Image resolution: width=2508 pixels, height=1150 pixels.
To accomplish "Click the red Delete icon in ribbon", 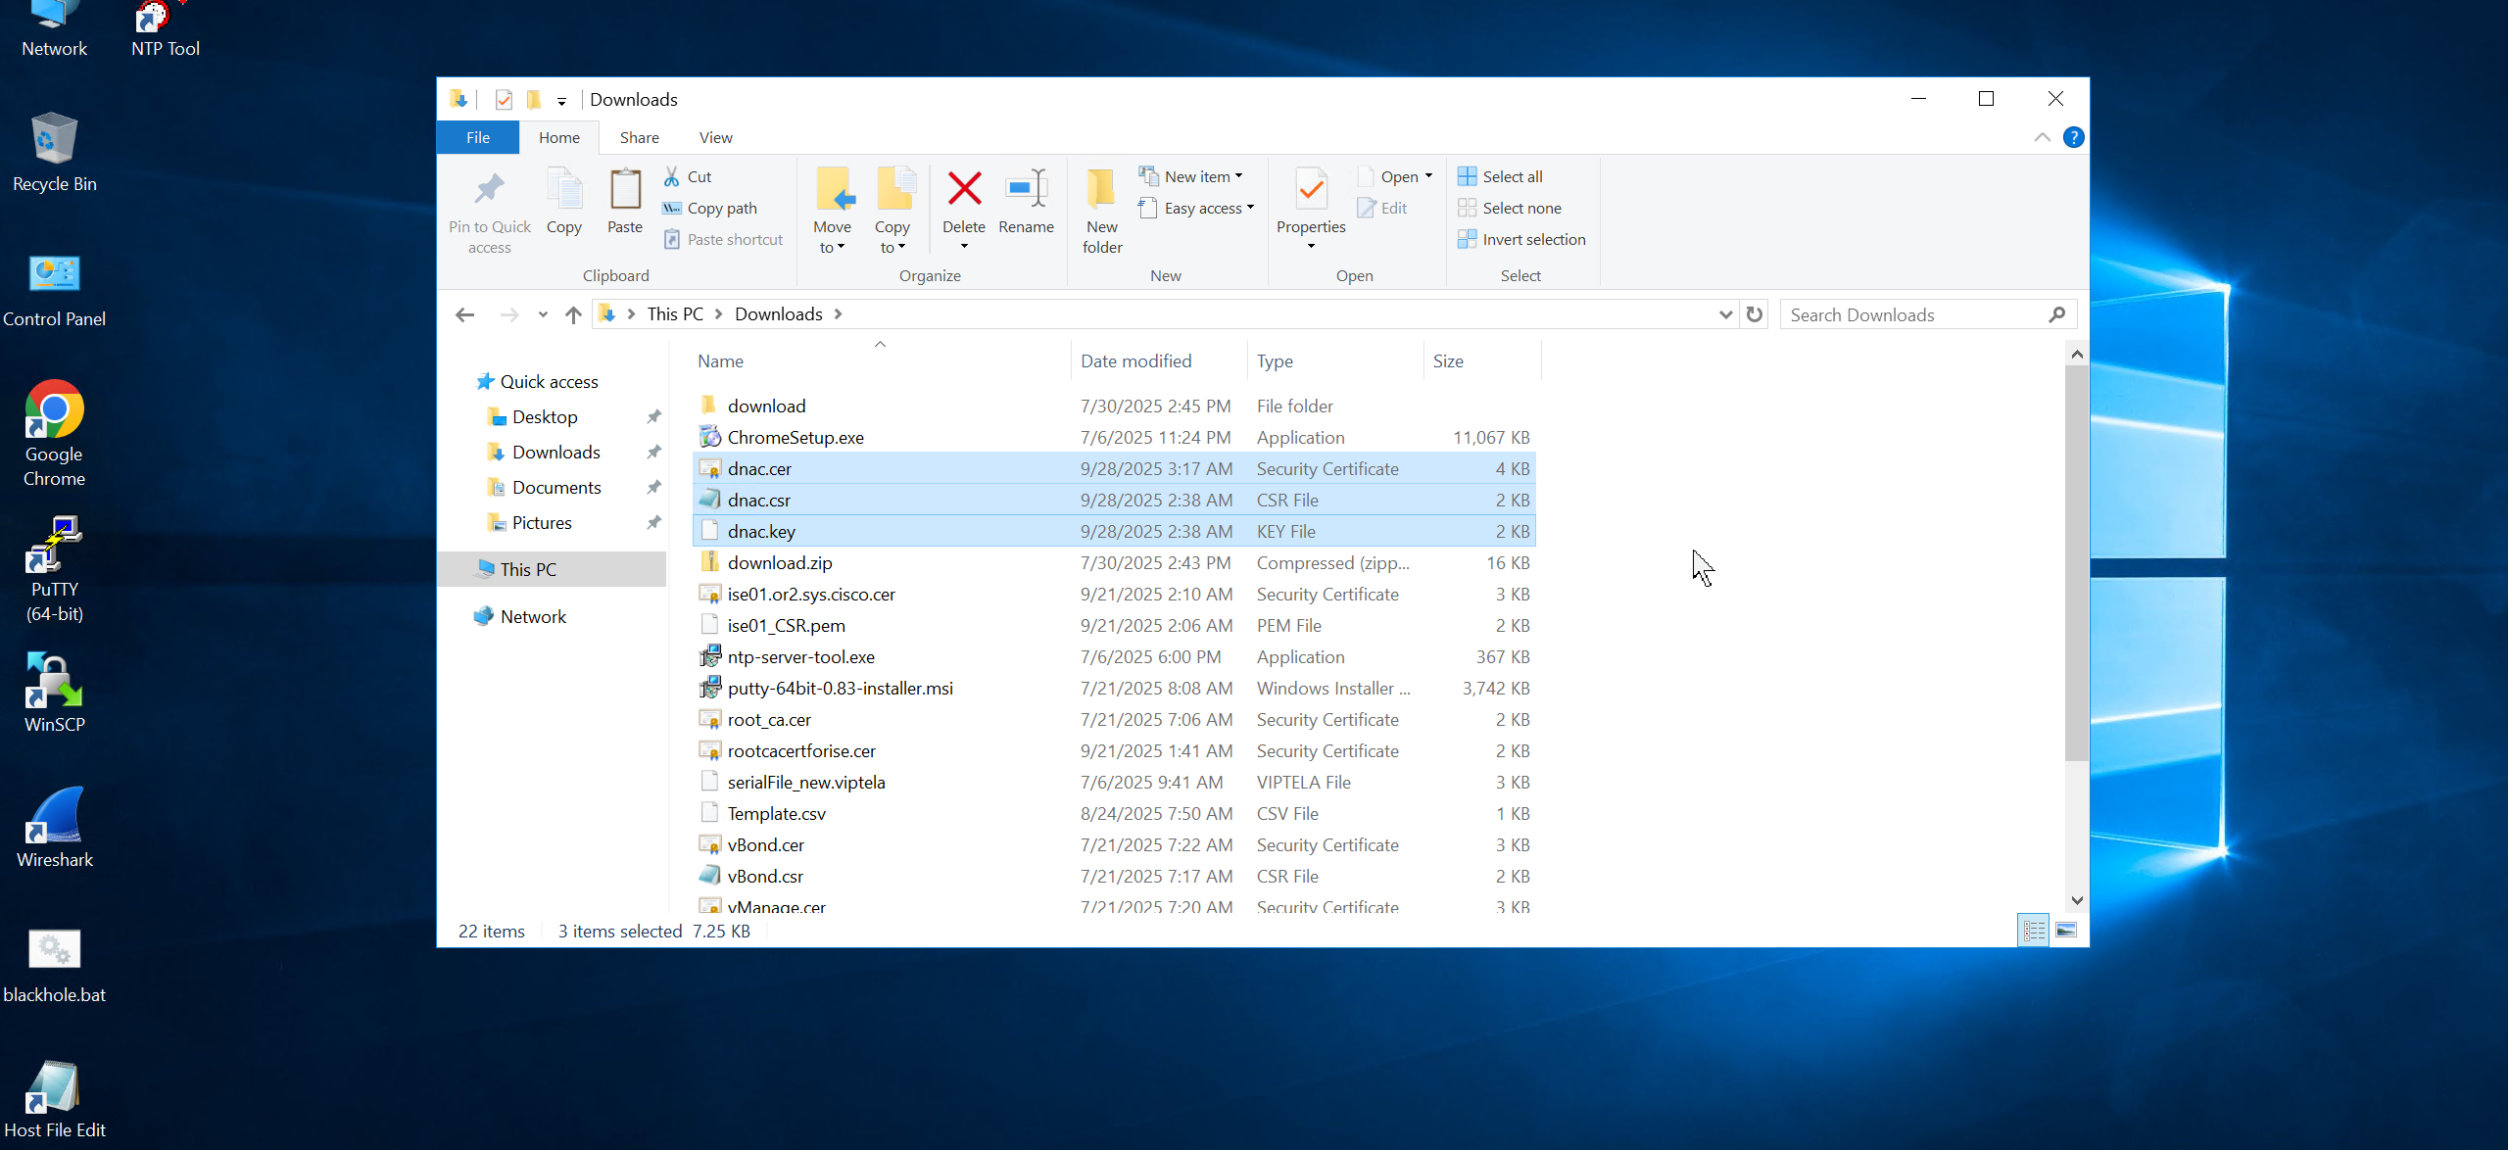I will click(964, 190).
